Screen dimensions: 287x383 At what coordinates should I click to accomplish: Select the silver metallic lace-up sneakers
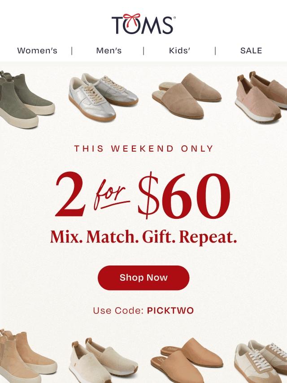103,97
